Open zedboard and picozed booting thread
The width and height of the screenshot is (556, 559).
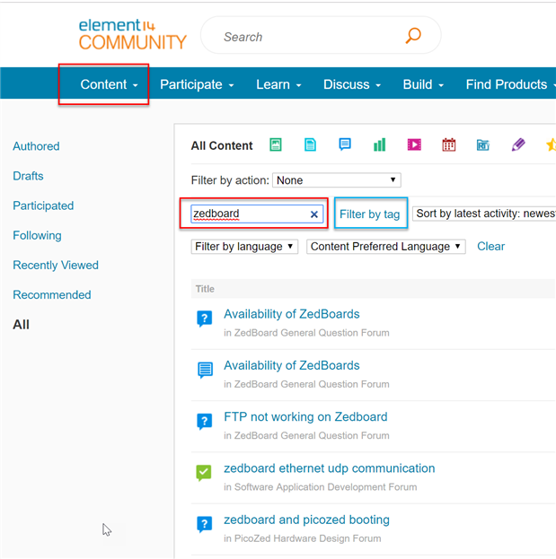306,520
